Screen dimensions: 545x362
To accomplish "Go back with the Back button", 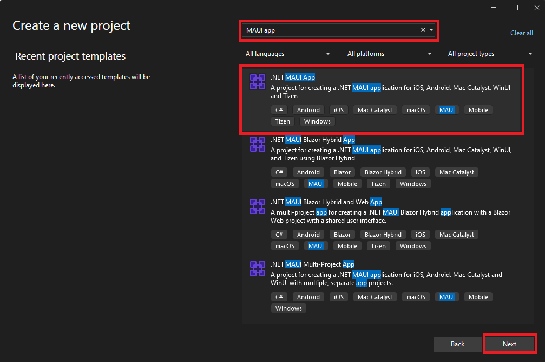I will coord(457,344).
